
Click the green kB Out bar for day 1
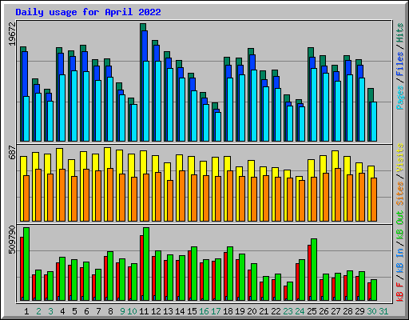coord(26,264)
